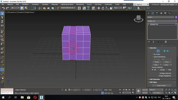Restrict transform to X axis
This screenshot has height=100, width=178.
[x=2, y=14]
